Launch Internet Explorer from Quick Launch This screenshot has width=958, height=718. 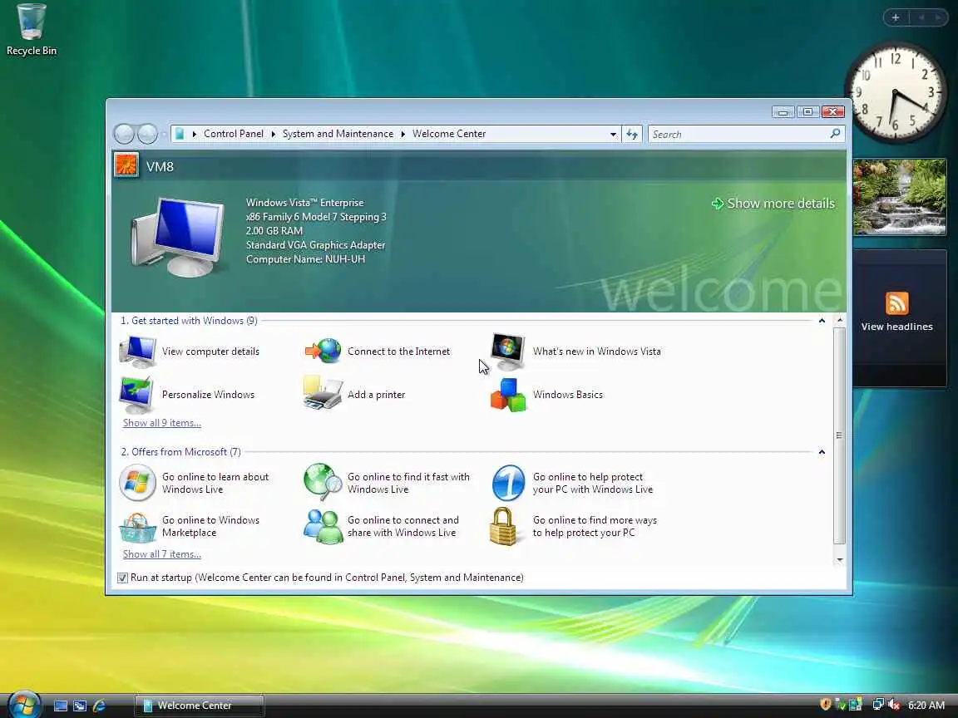[x=99, y=706]
